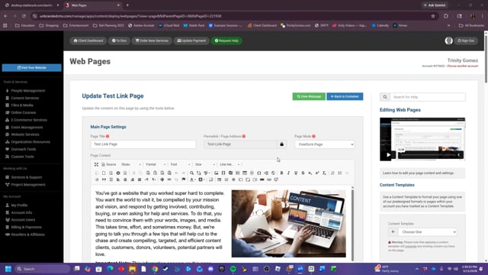
Task: Switch editor to Source view
Action: point(108,164)
